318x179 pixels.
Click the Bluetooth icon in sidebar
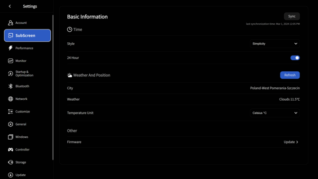pos(10,86)
